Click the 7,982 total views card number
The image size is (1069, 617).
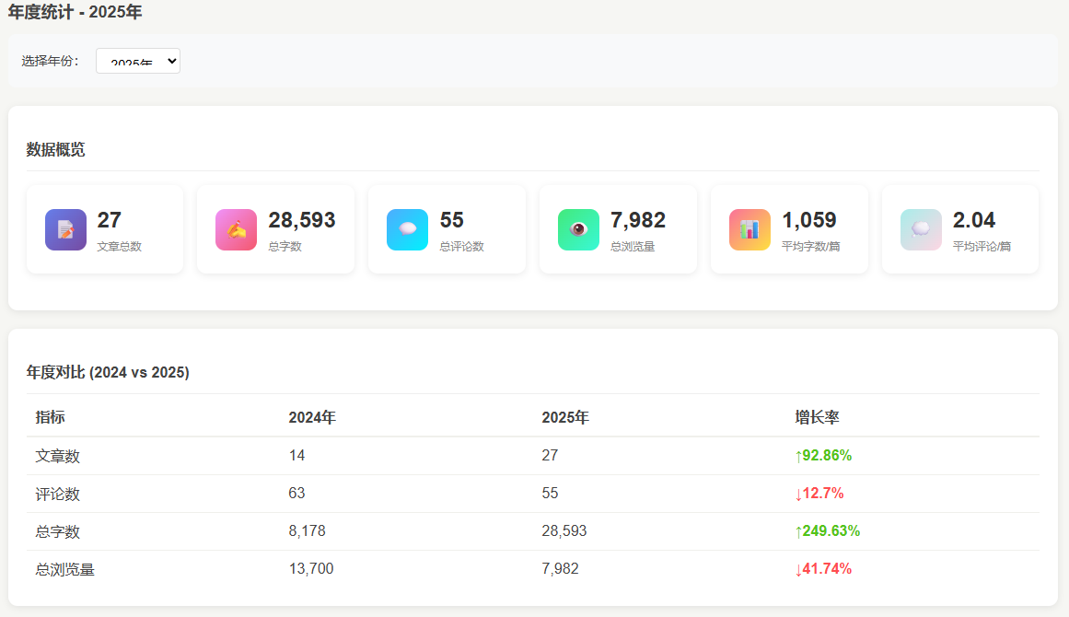[x=638, y=220]
